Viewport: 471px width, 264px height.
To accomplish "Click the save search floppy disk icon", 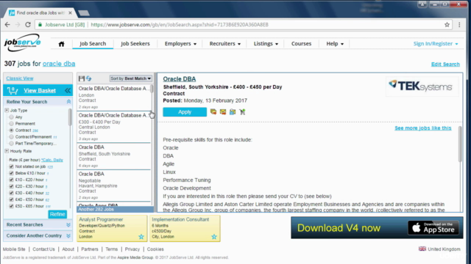I will [x=82, y=78].
